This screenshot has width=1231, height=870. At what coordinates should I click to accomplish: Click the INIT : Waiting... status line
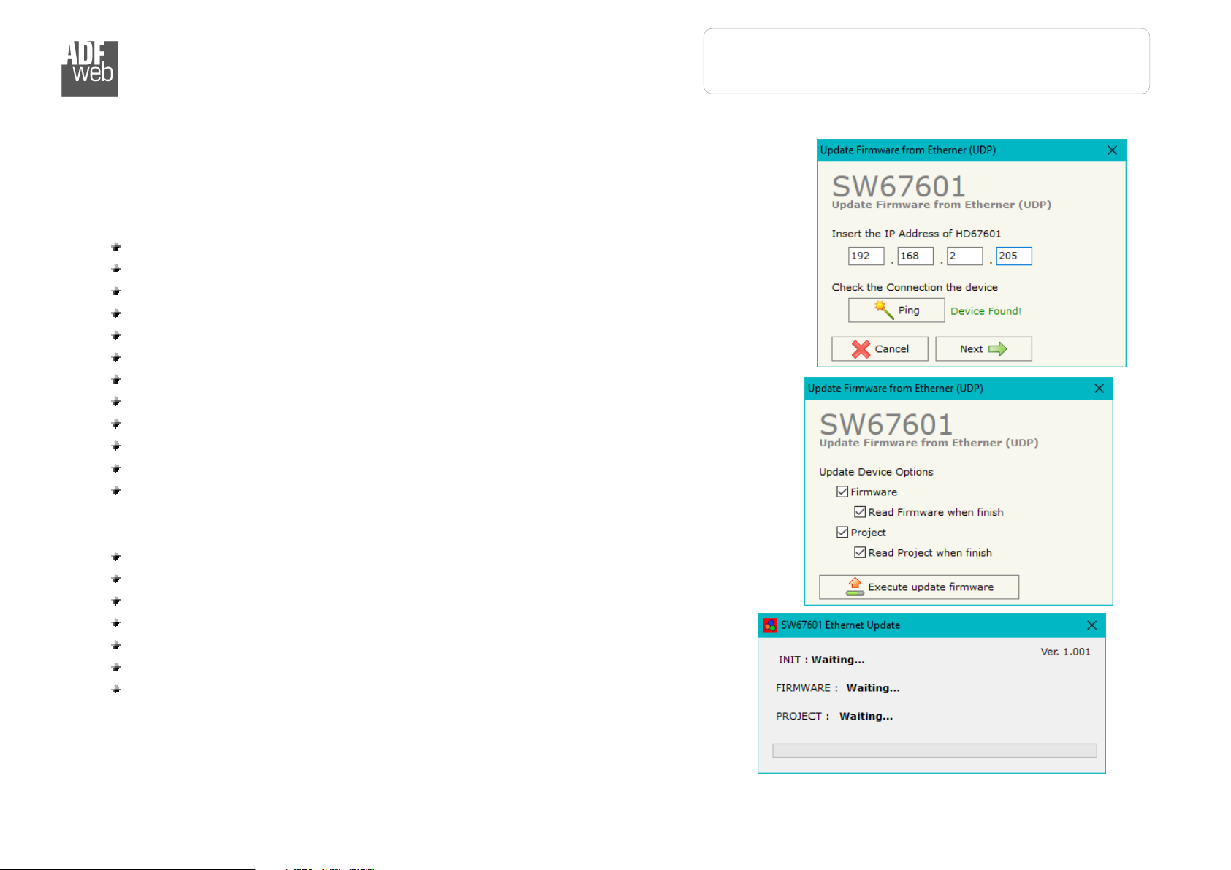click(821, 660)
